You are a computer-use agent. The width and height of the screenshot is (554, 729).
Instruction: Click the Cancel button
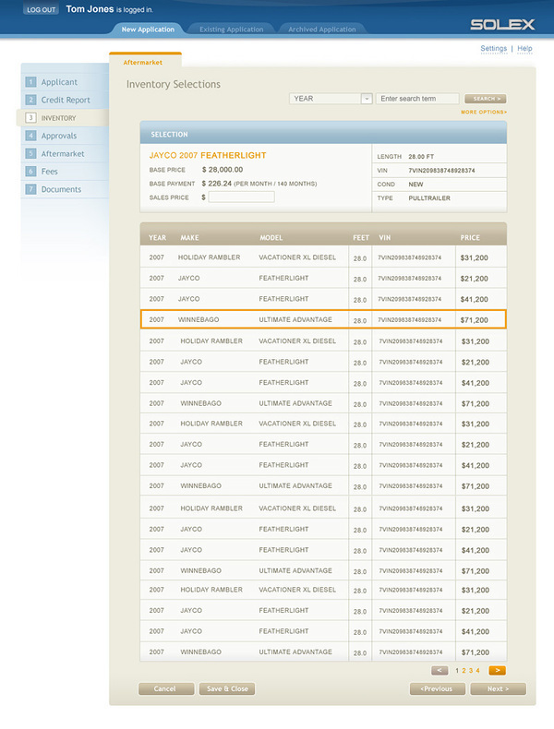(166, 688)
